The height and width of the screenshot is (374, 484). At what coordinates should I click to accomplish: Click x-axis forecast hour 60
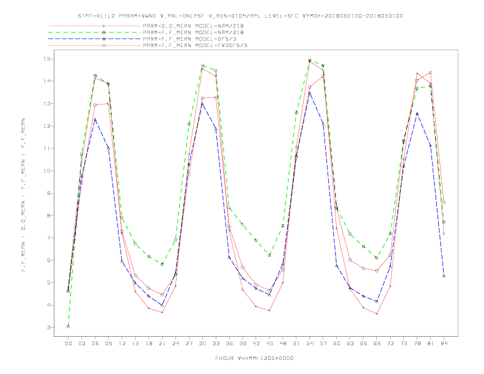tap(337, 343)
